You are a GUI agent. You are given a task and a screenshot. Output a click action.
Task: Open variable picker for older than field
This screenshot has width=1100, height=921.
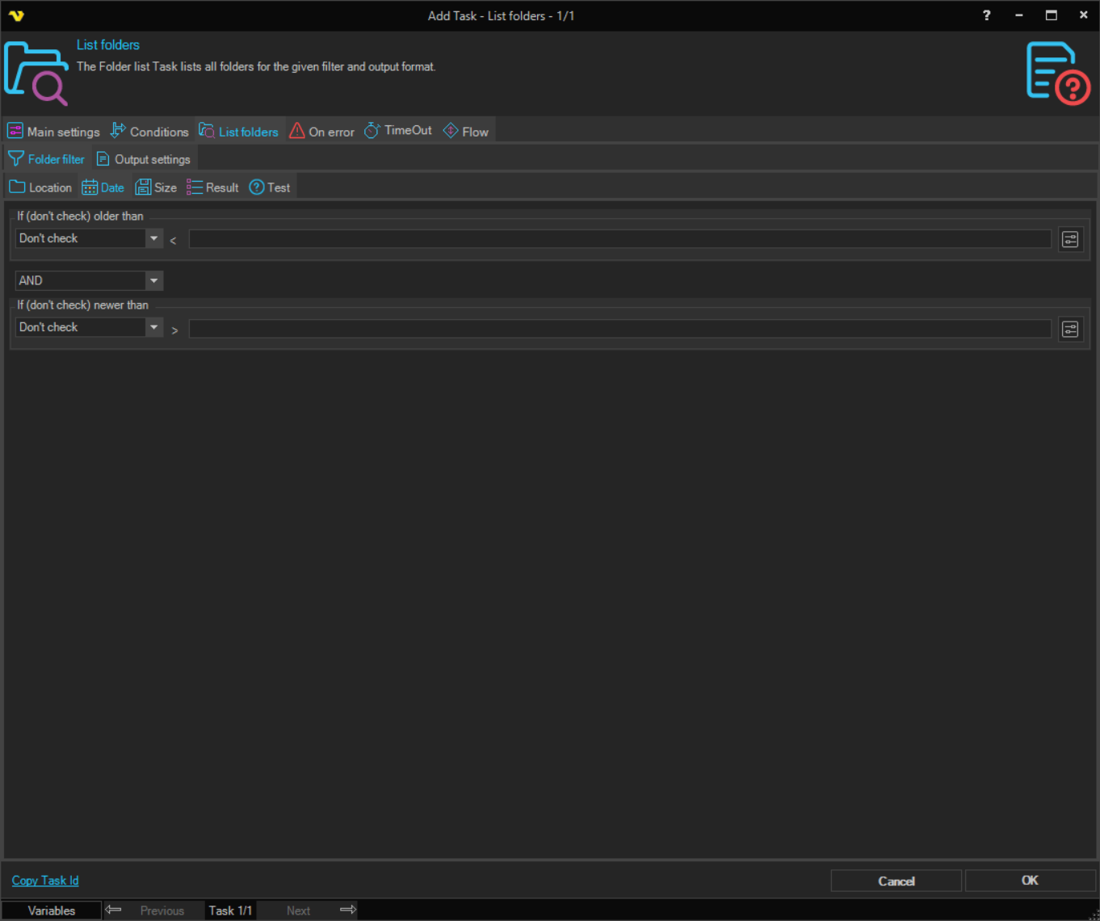click(x=1070, y=240)
